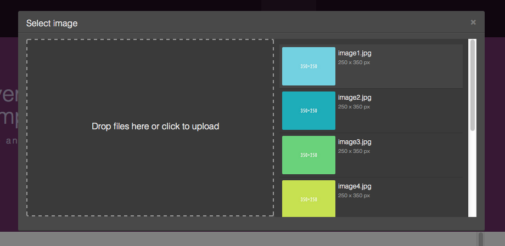Select the image2.jpg teal thumbnail
The image size is (505, 246).
pos(308,111)
